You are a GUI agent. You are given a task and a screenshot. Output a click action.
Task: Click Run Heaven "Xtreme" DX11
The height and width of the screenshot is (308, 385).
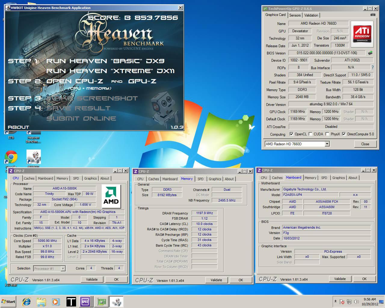coord(110,71)
